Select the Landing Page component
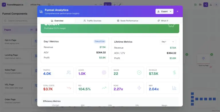 (x=20, y=56)
